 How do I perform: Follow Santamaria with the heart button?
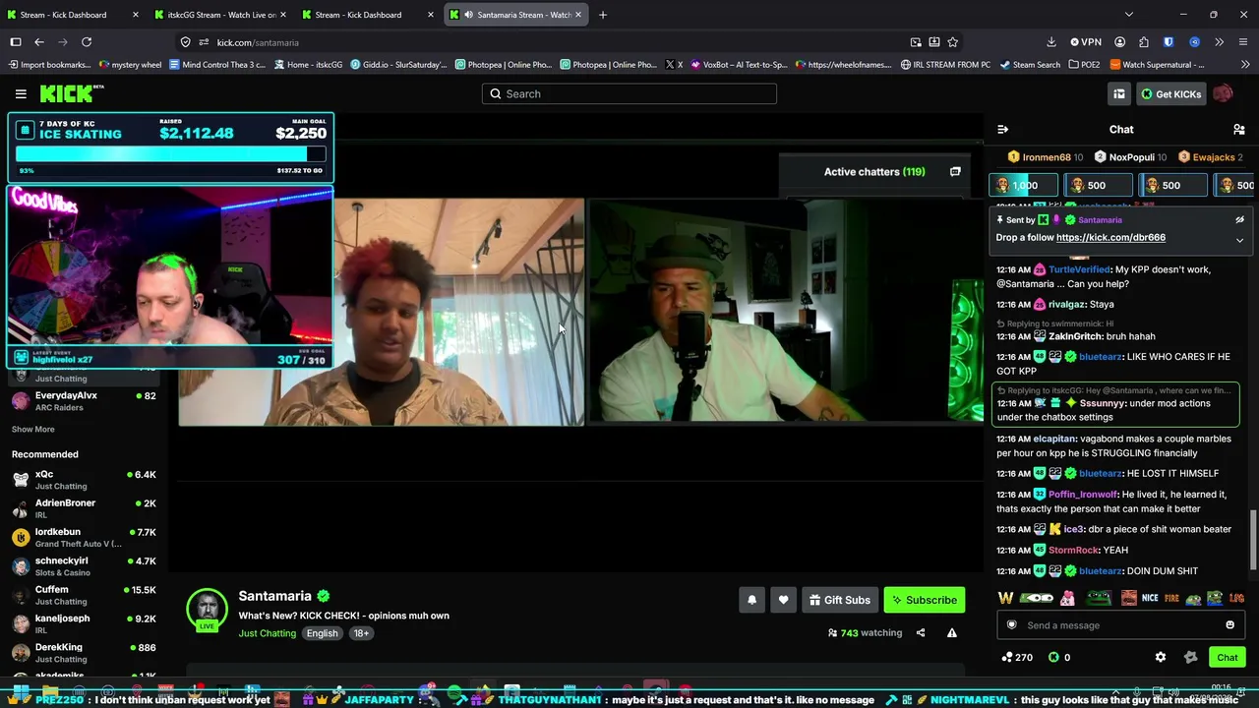click(783, 600)
